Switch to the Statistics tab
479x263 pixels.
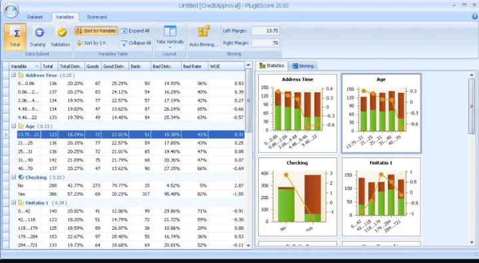click(x=272, y=66)
